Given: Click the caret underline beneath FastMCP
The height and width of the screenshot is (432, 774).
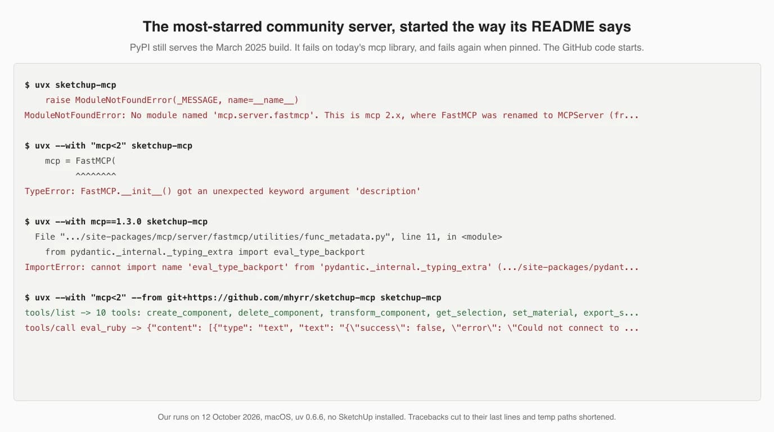Looking at the screenshot, I should click(96, 175).
